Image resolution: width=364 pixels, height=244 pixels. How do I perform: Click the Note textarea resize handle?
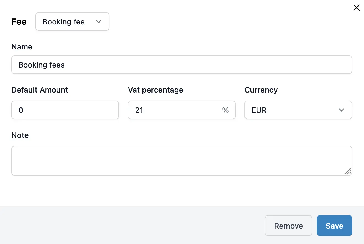(x=348, y=171)
